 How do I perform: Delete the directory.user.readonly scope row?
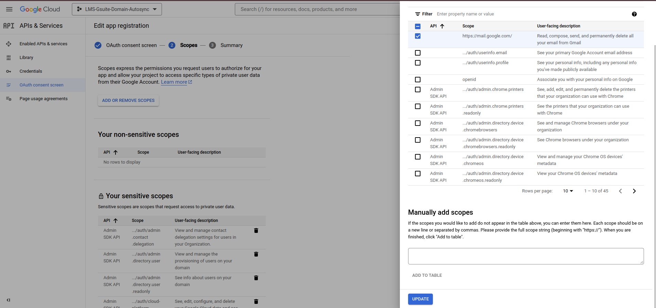click(256, 278)
